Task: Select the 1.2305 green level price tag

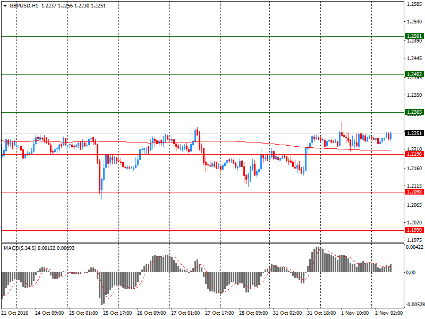Action: tap(414, 112)
